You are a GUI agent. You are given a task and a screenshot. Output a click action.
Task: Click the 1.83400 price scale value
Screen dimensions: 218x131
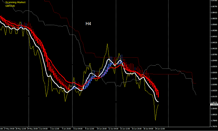[214, 60]
